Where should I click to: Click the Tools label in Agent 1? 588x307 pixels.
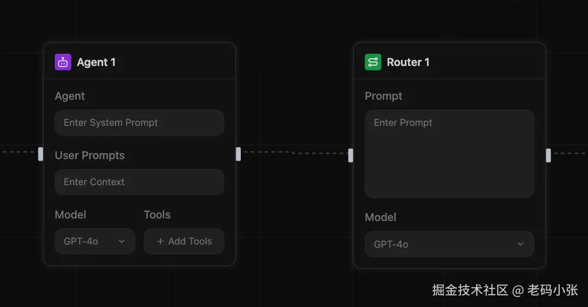coord(157,215)
